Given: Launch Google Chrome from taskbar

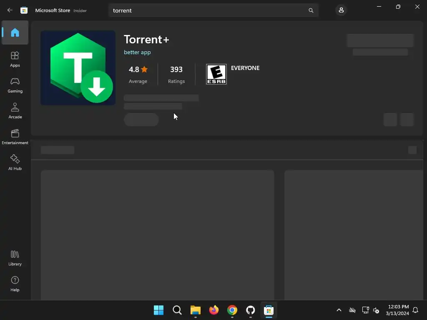Looking at the screenshot, I should [x=232, y=310].
